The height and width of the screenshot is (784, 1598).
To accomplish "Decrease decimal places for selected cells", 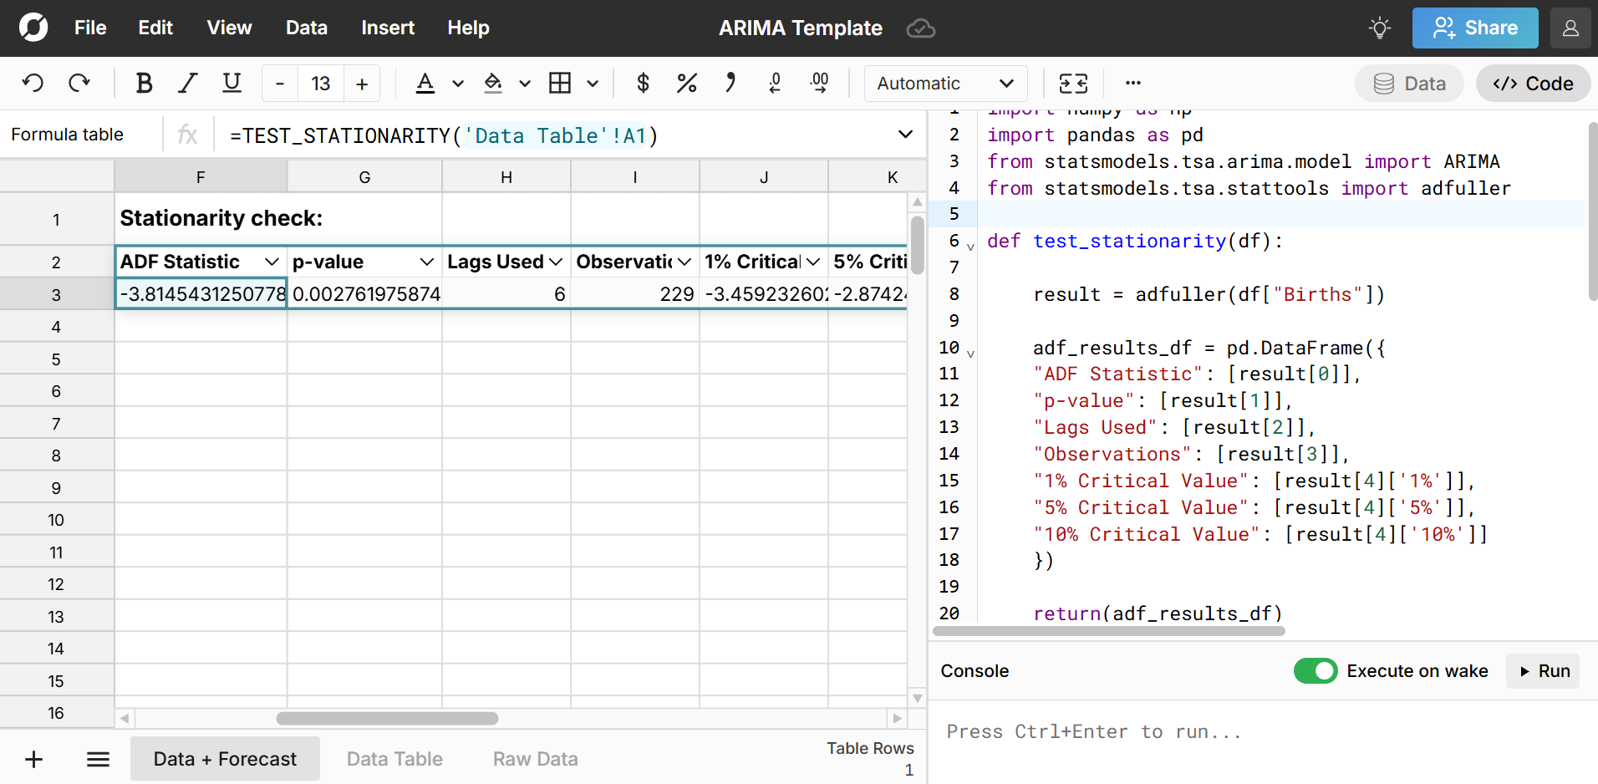I will pyautogui.click(x=775, y=83).
